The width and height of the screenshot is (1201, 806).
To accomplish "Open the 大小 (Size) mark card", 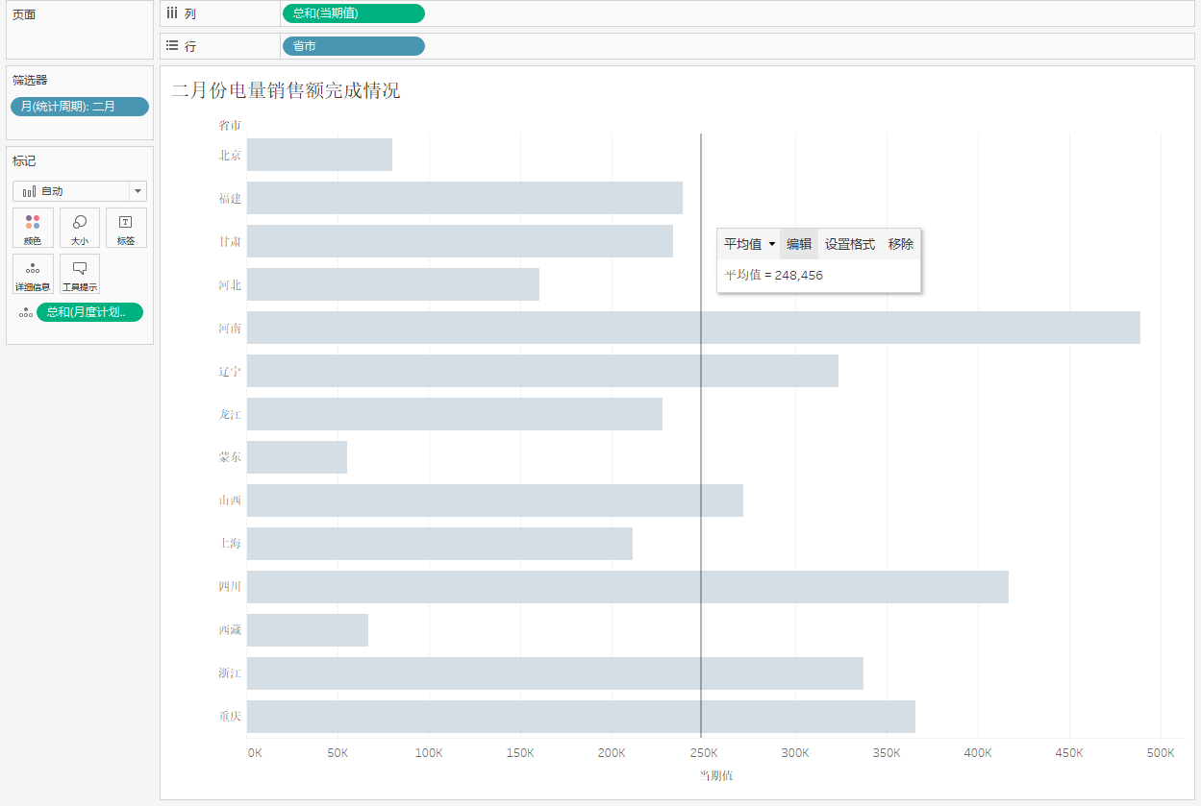I will point(80,228).
